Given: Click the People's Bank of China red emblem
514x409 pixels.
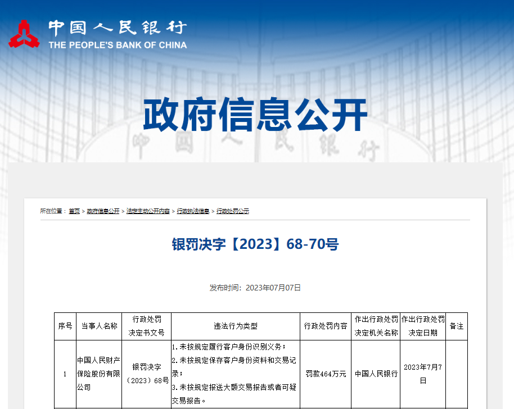Looking at the screenshot, I should pyautogui.click(x=24, y=34).
